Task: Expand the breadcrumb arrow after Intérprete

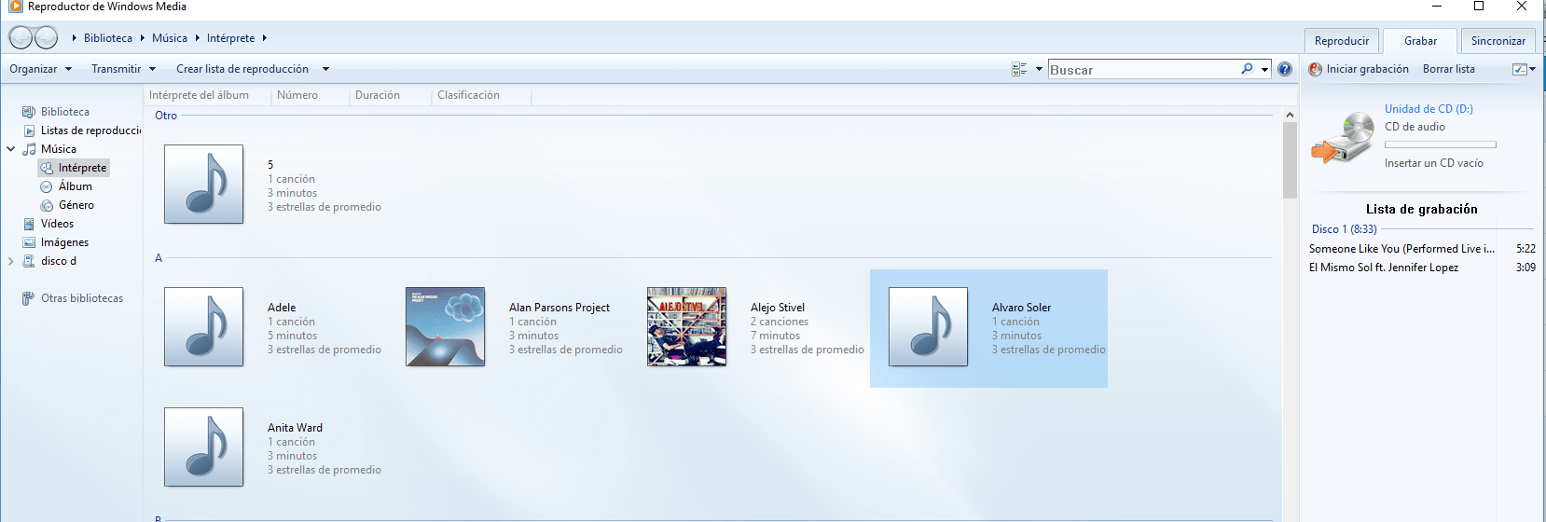Action: pyautogui.click(x=265, y=38)
